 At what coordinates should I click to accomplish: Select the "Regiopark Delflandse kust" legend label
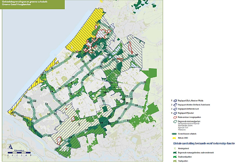[188, 109]
